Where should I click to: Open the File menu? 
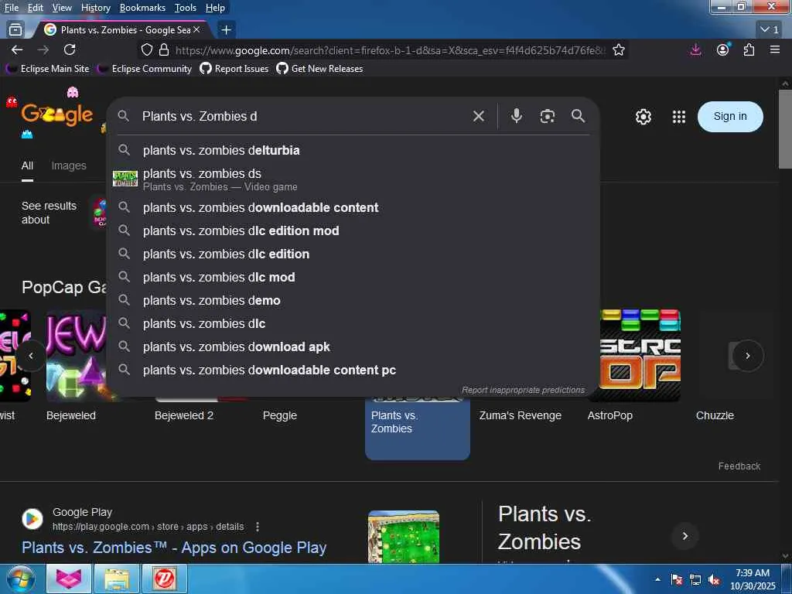pyautogui.click(x=11, y=8)
